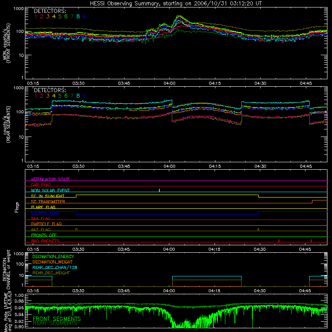Click the SC_IN_SUNLIGHT flag label

pos(48,196)
